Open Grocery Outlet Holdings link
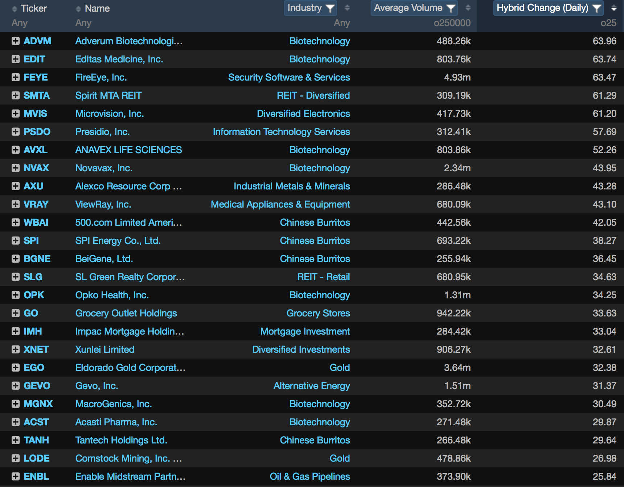Image resolution: width=624 pixels, height=487 pixels. tap(126, 313)
